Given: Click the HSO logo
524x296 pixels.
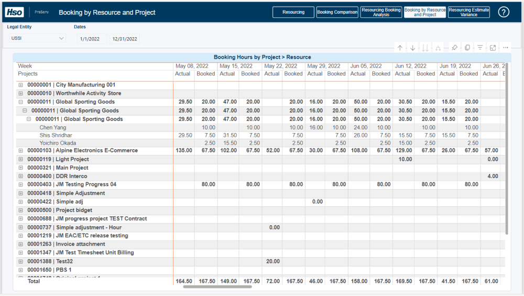Looking at the screenshot, I should 14,12.
